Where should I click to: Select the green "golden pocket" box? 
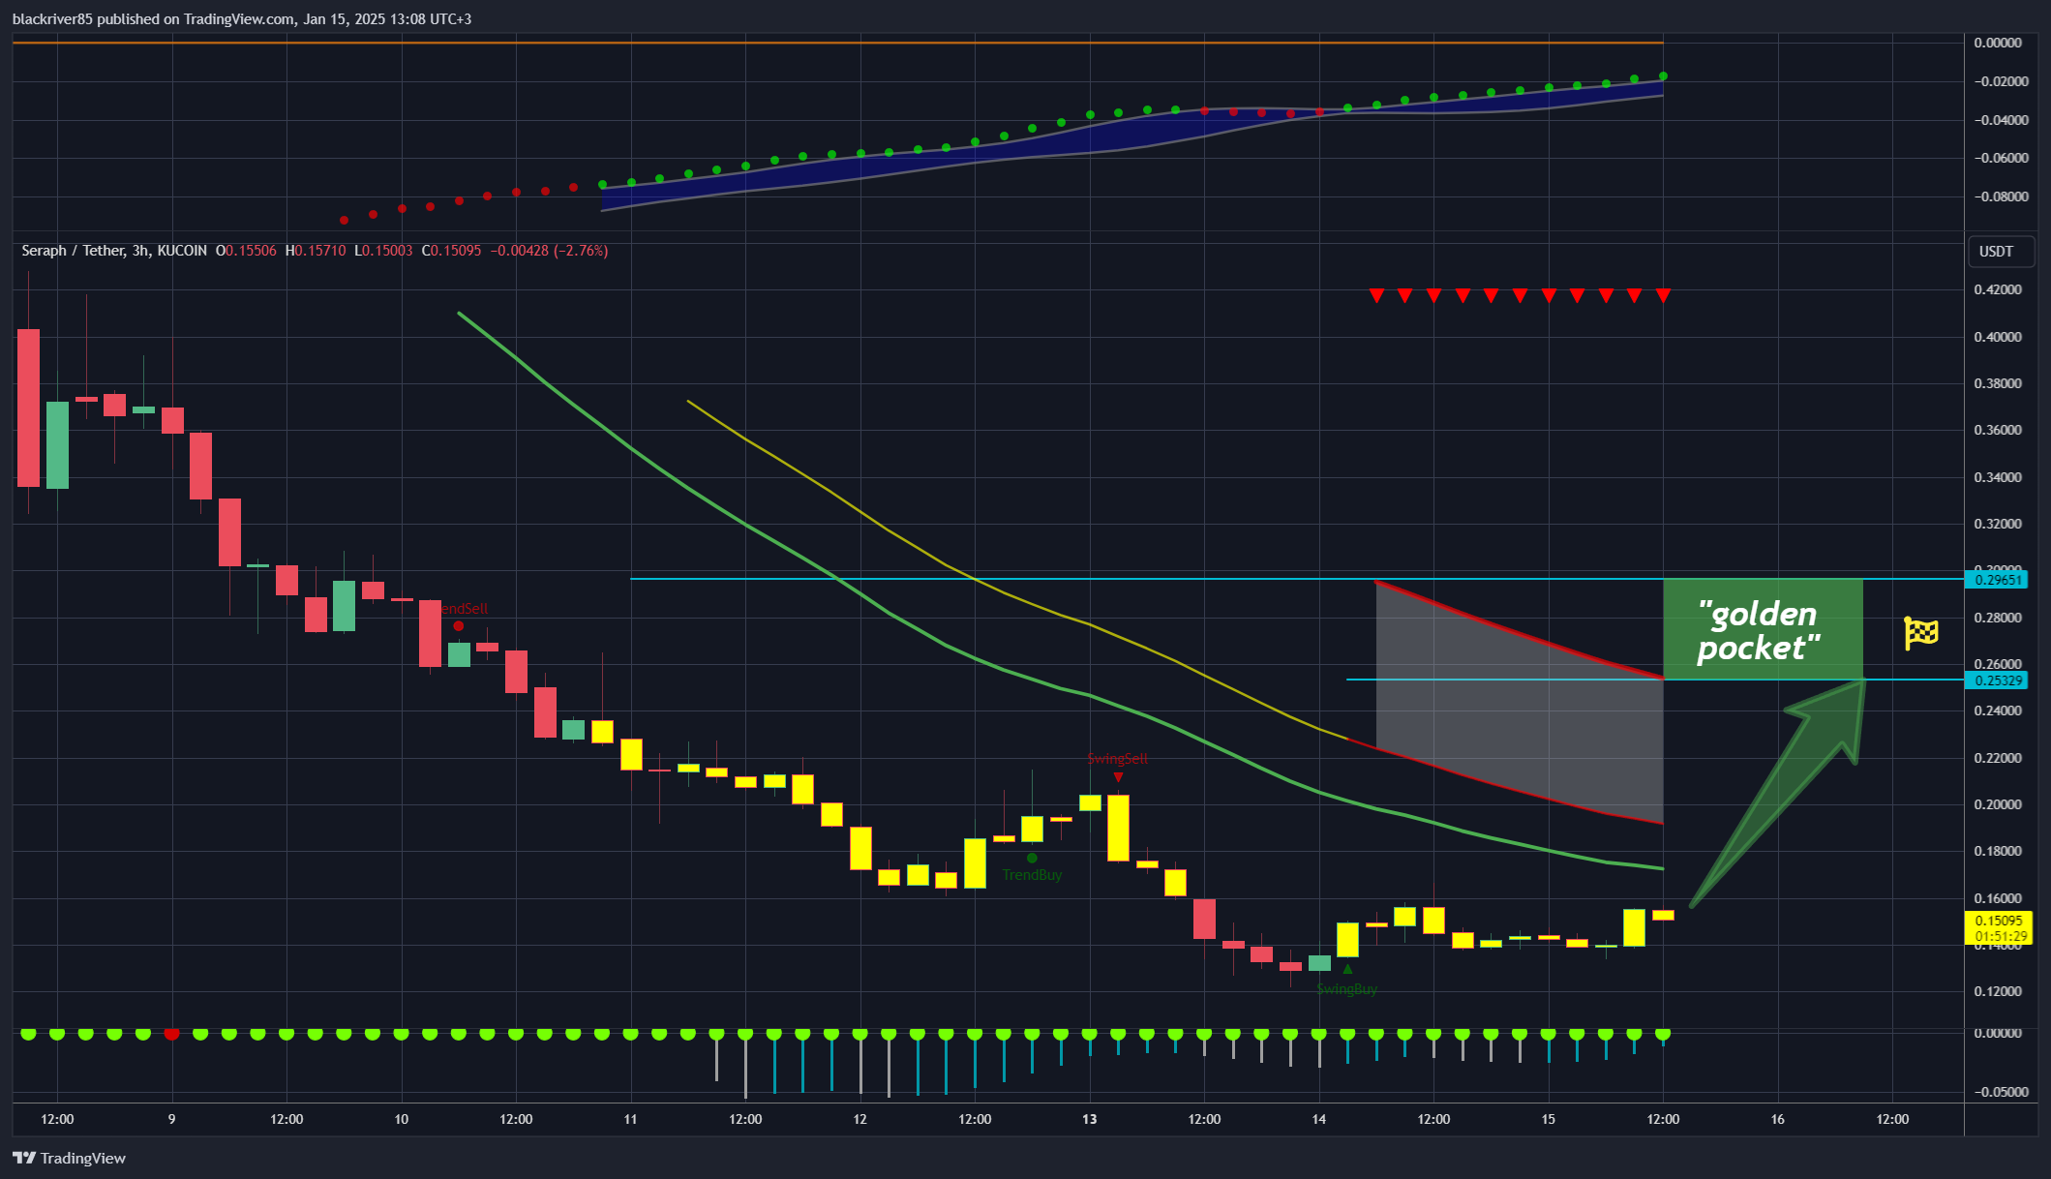1763,629
